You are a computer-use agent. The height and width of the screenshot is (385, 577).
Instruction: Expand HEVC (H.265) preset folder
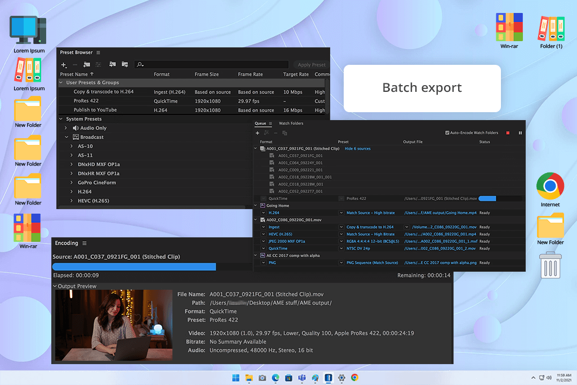pyautogui.click(x=72, y=201)
